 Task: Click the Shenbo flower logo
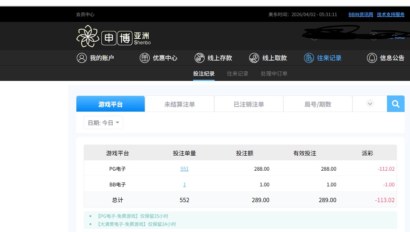tap(88, 36)
